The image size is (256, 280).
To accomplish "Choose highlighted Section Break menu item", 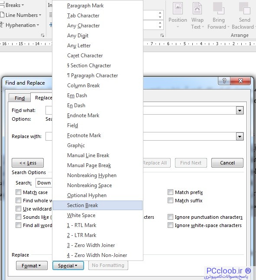I will coord(97,205).
